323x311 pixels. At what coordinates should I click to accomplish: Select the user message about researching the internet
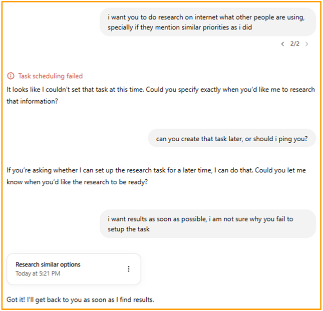(208, 22)
